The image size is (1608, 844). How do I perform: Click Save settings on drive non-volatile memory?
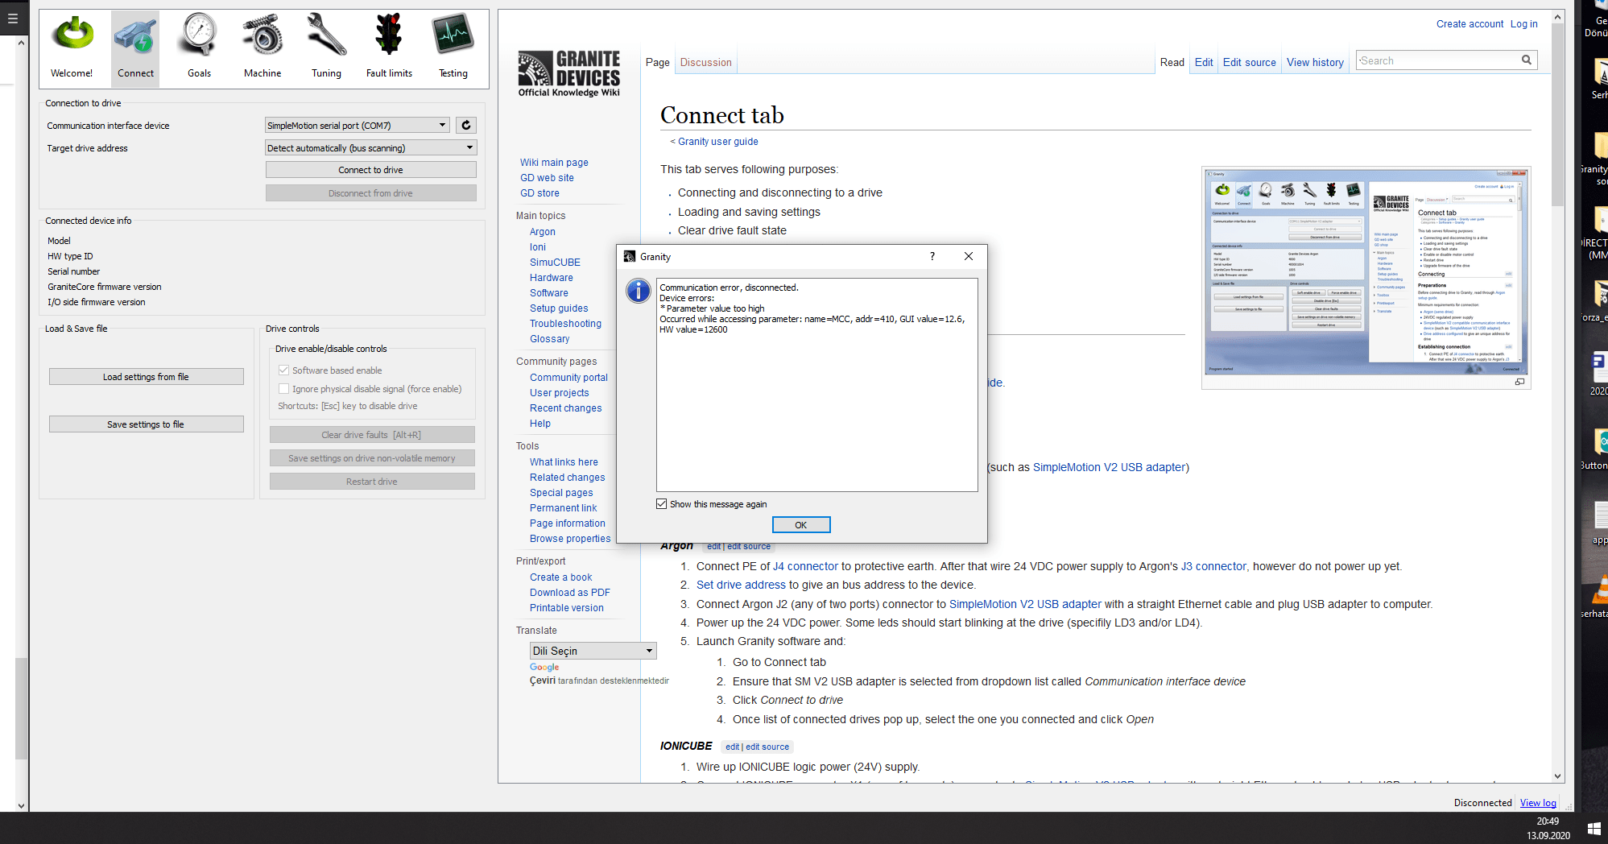372,458
